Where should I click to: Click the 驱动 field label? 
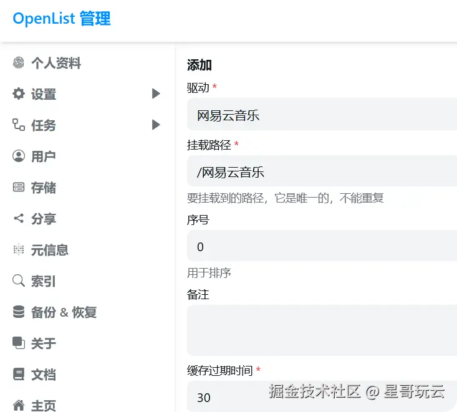pos(198,87)
